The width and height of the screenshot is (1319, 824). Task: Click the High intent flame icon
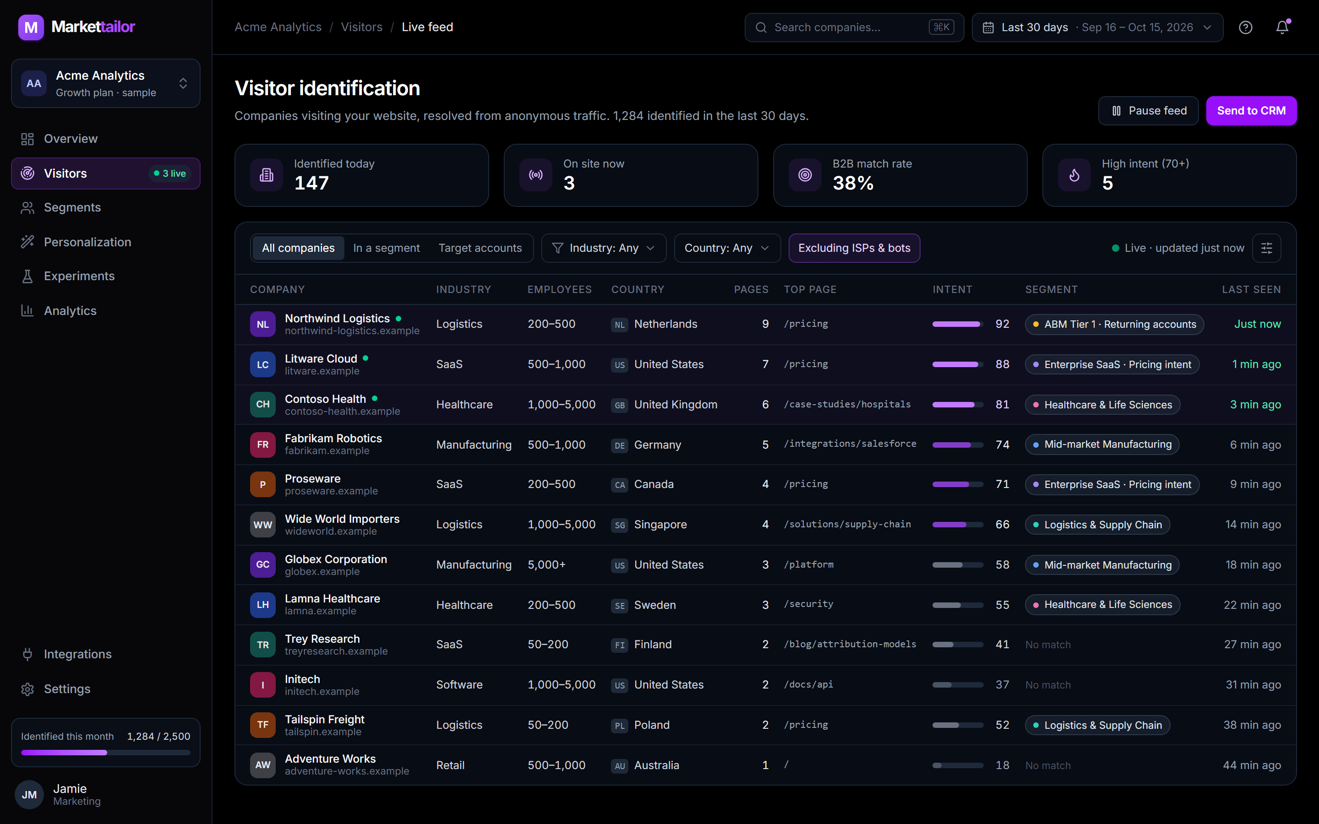[x=1074, y=175]
